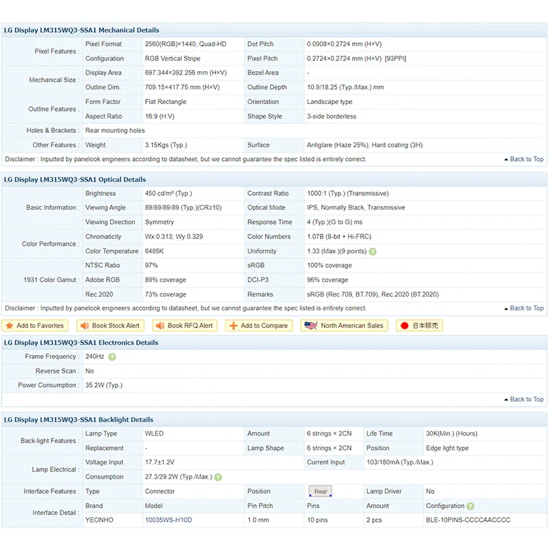Click the "WLED" lamp type value
548x548 pixels.
pos(154,434)
